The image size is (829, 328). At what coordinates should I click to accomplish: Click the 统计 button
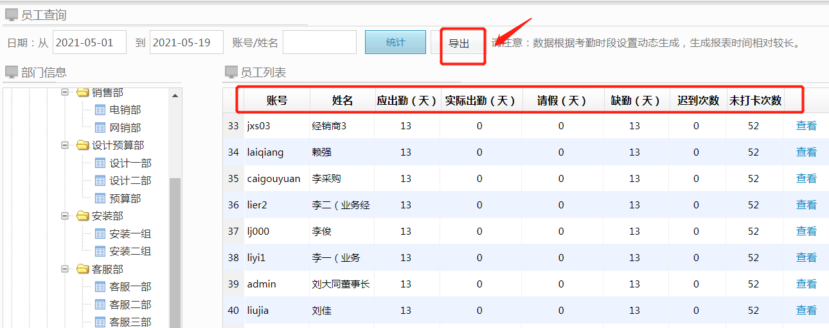coord(395,42)
